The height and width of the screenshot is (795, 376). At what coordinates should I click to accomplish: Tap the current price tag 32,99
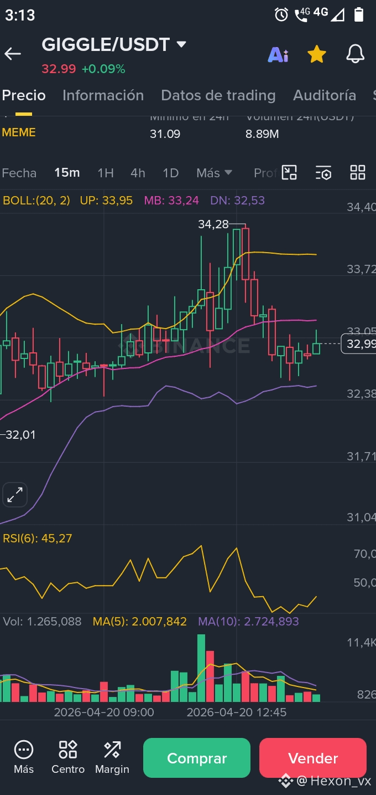click(x=358, y=344)
